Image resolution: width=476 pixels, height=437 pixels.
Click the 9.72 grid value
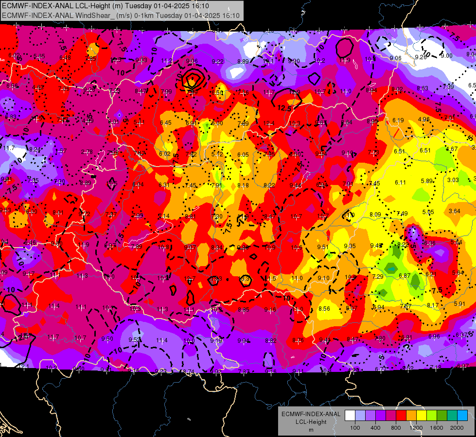pos(85,214)
